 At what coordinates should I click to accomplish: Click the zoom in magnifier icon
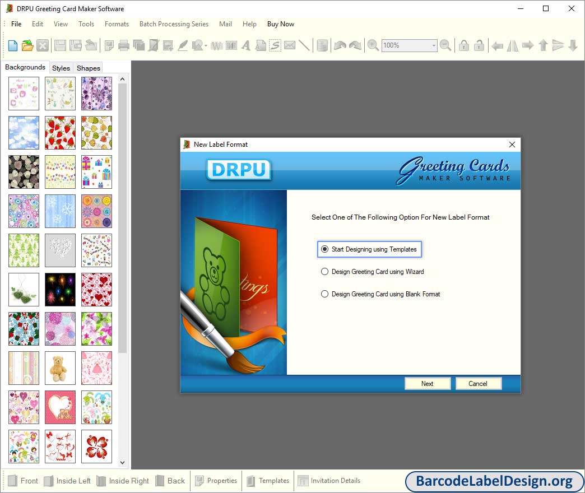point(373,45)
